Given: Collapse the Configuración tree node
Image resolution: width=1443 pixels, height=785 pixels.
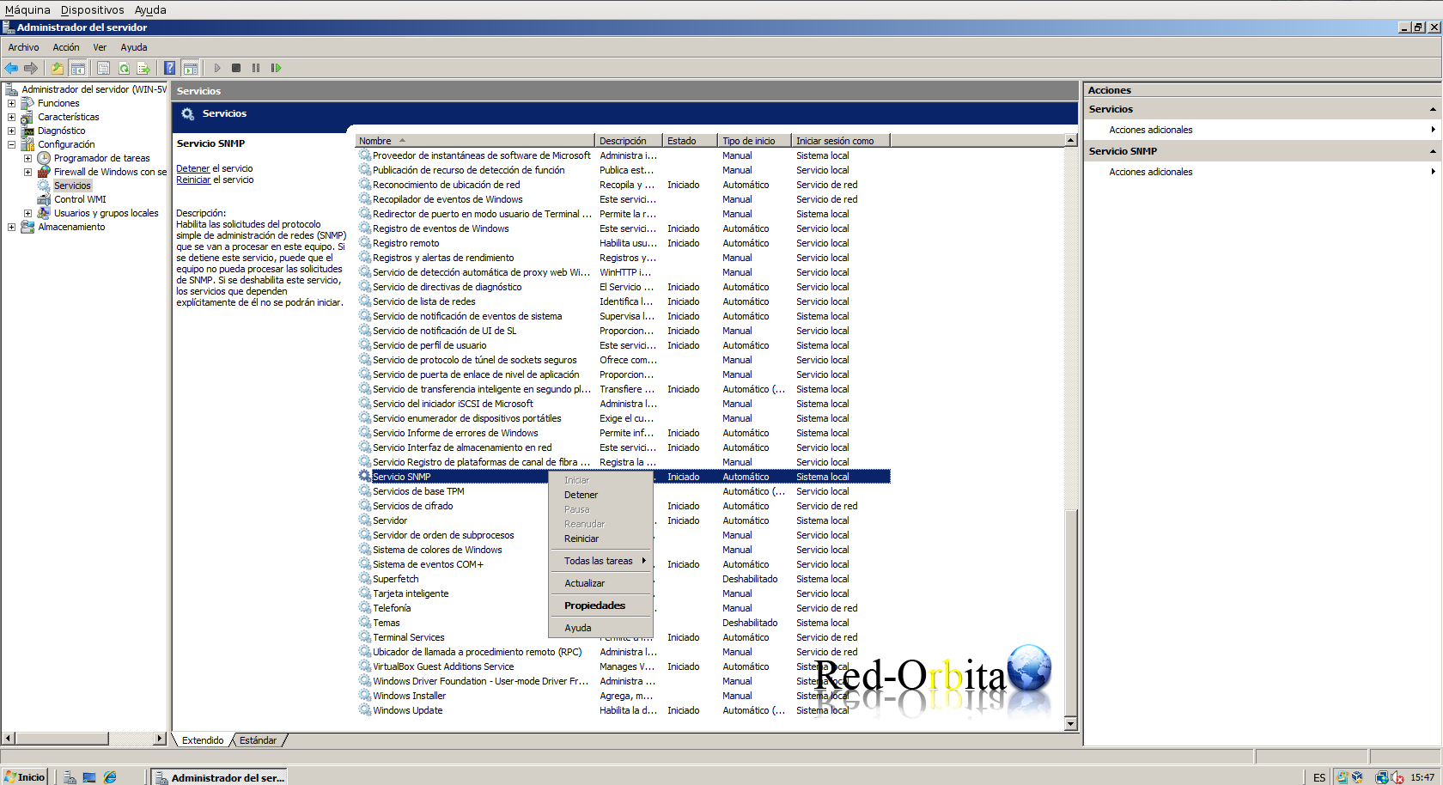Looking at the screenshot, I should tap(11, 144).
